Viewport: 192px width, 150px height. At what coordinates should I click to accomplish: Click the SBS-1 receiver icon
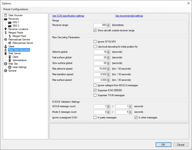point(10,22)
